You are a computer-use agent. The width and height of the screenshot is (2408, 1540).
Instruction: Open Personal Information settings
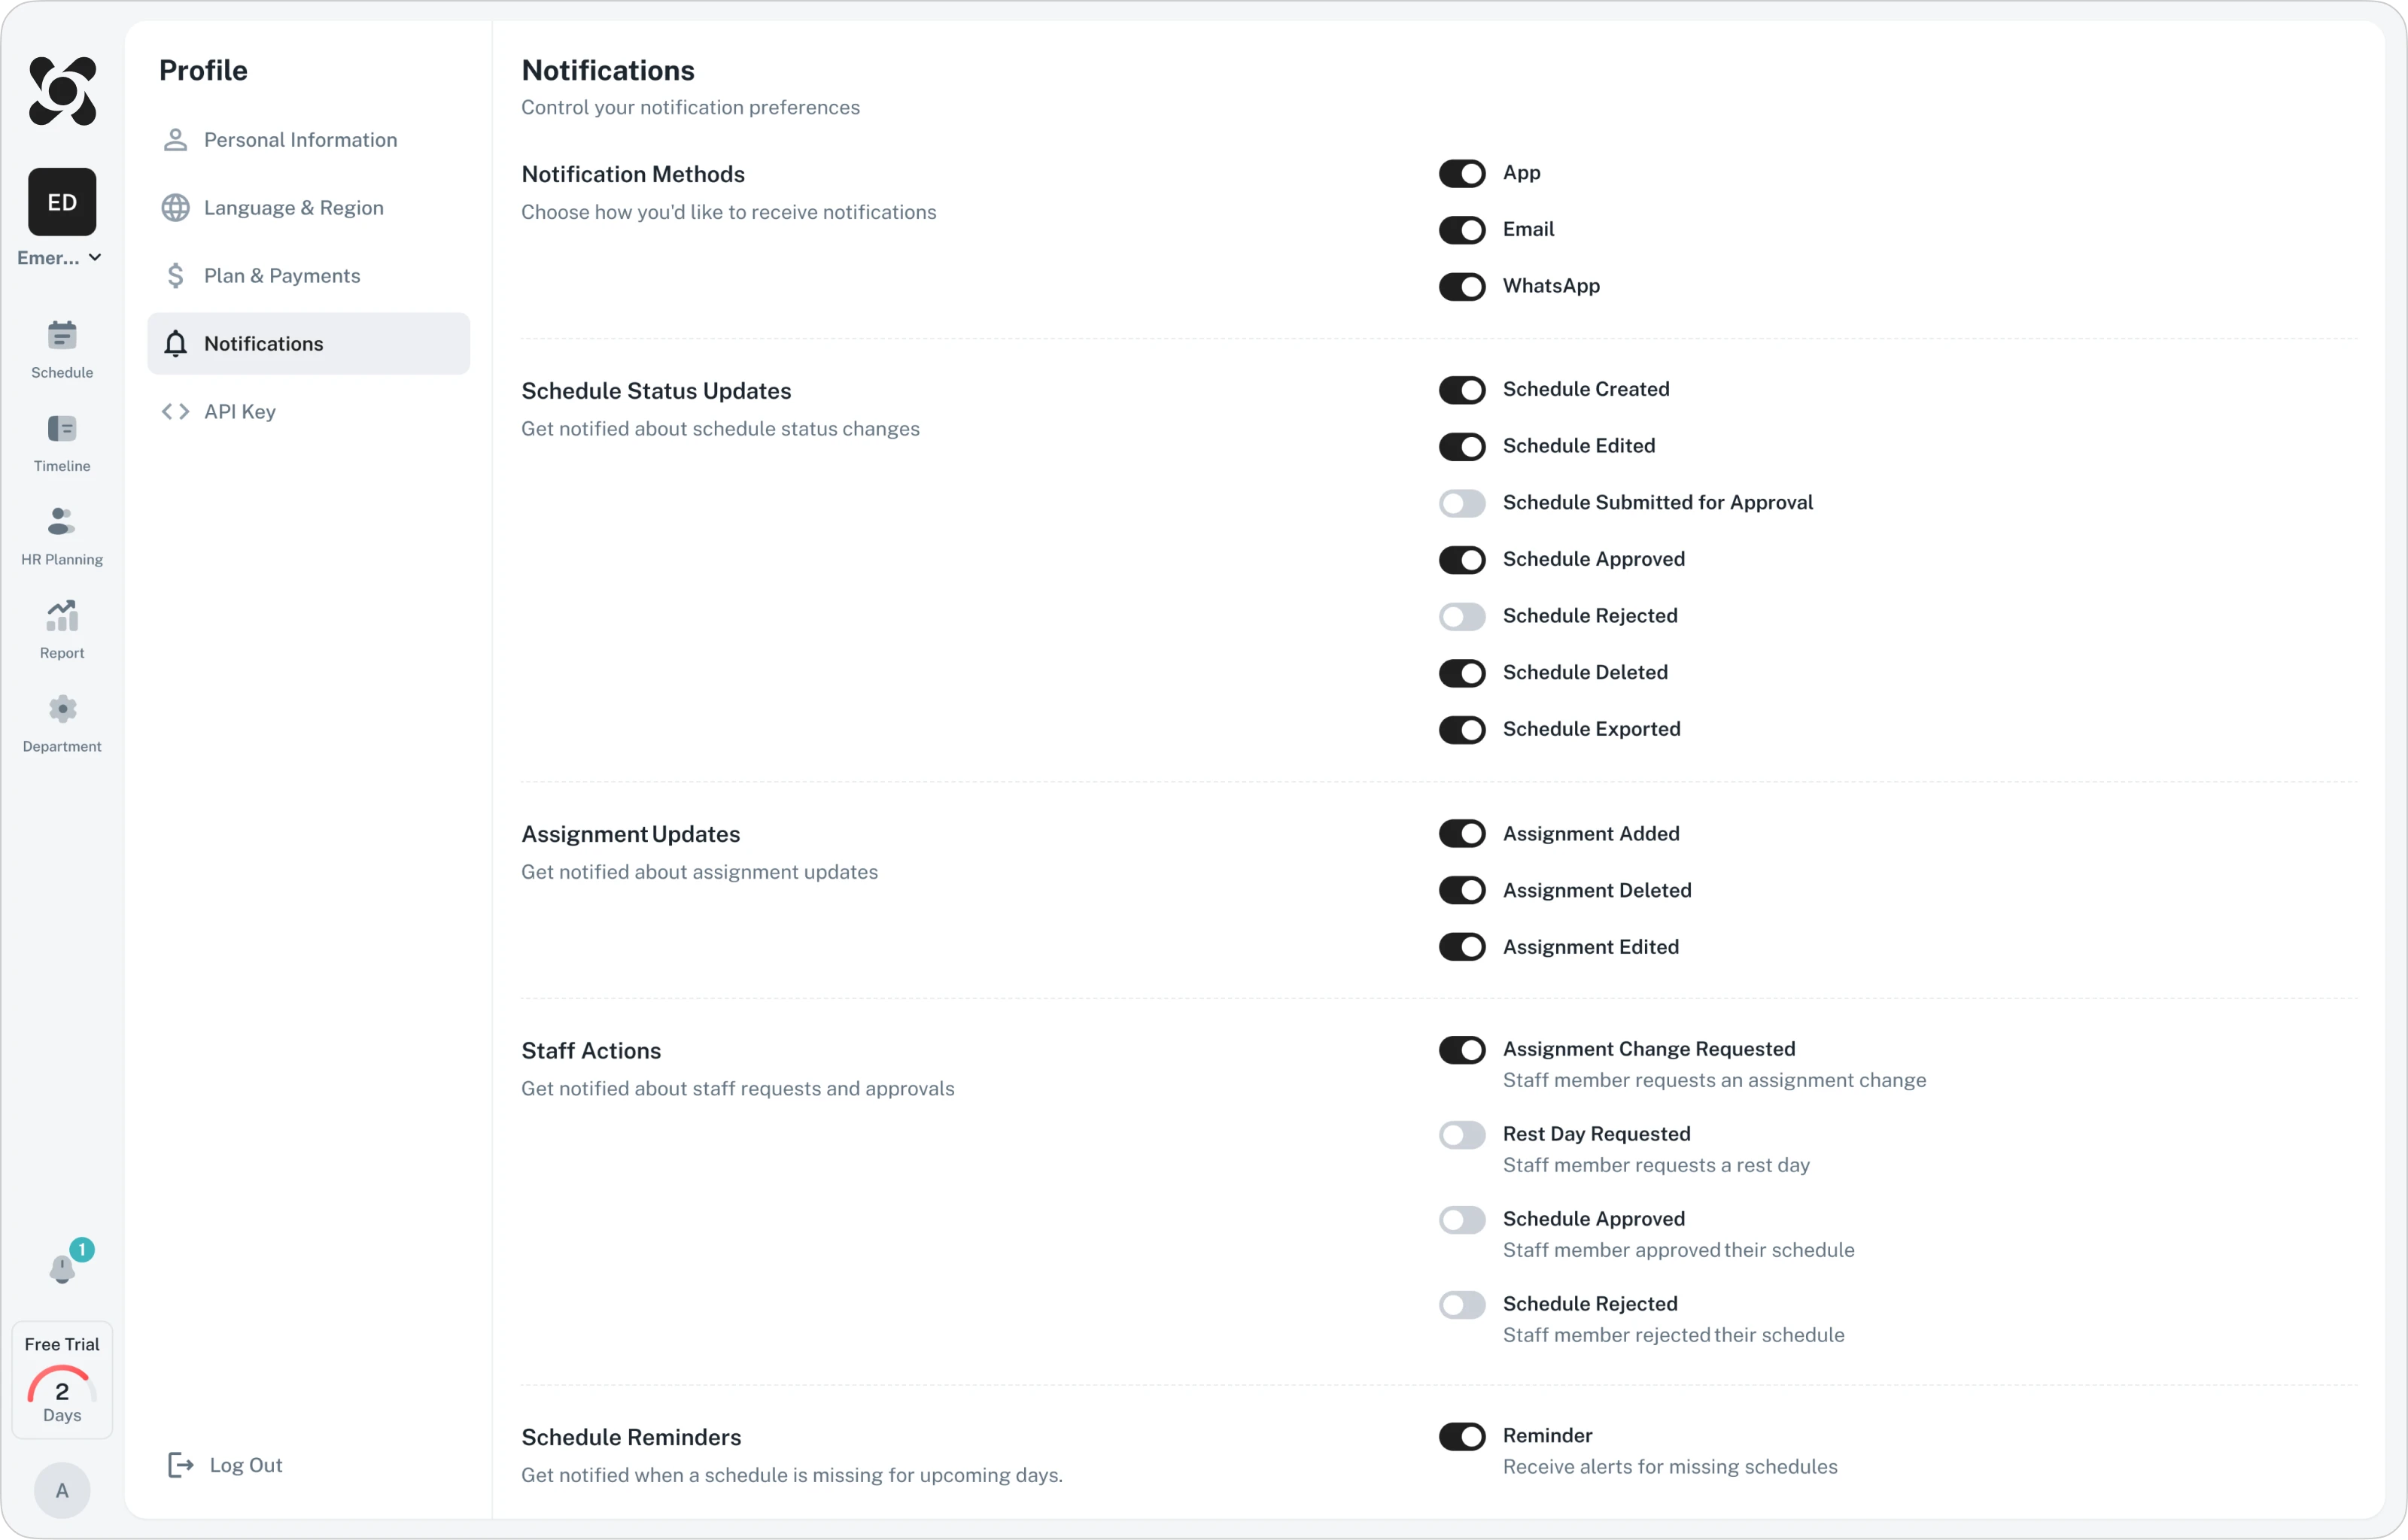(300, 140)
